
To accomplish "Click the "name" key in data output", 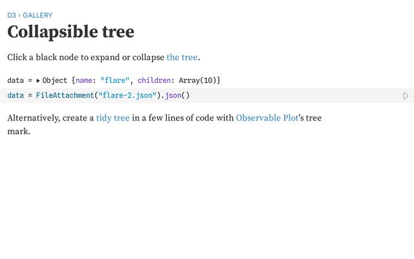I will [x=85, y=80].
